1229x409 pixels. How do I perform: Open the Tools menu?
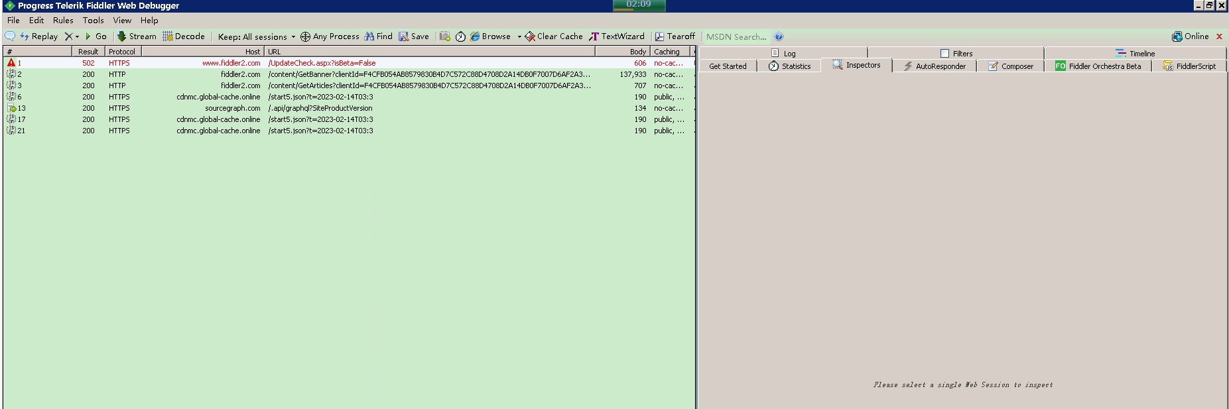94,21
